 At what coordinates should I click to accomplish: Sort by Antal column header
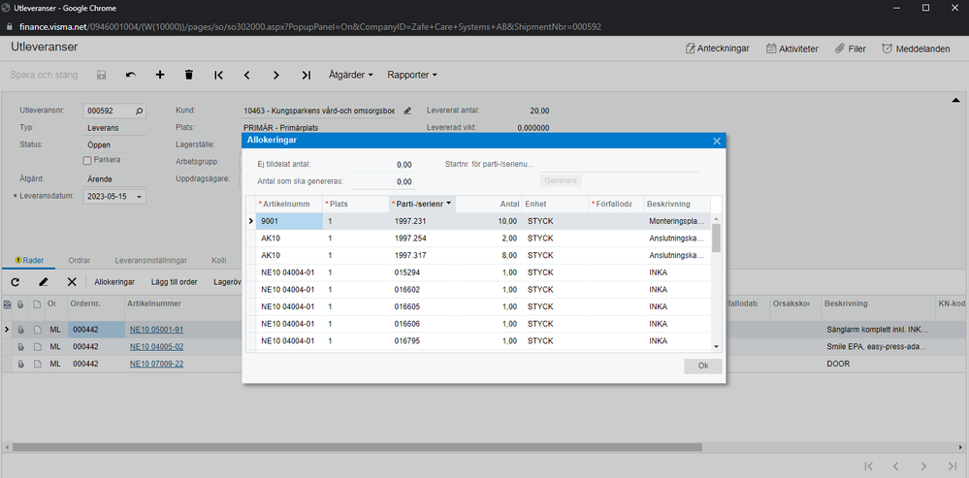coord(489,204)
